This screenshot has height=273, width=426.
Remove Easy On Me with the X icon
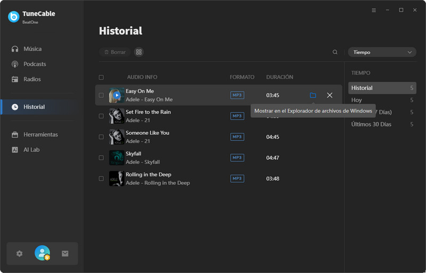tap(330, 95)
